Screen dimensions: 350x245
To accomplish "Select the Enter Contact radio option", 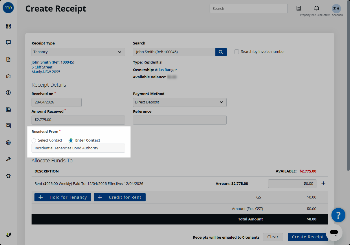I will 71,140.
